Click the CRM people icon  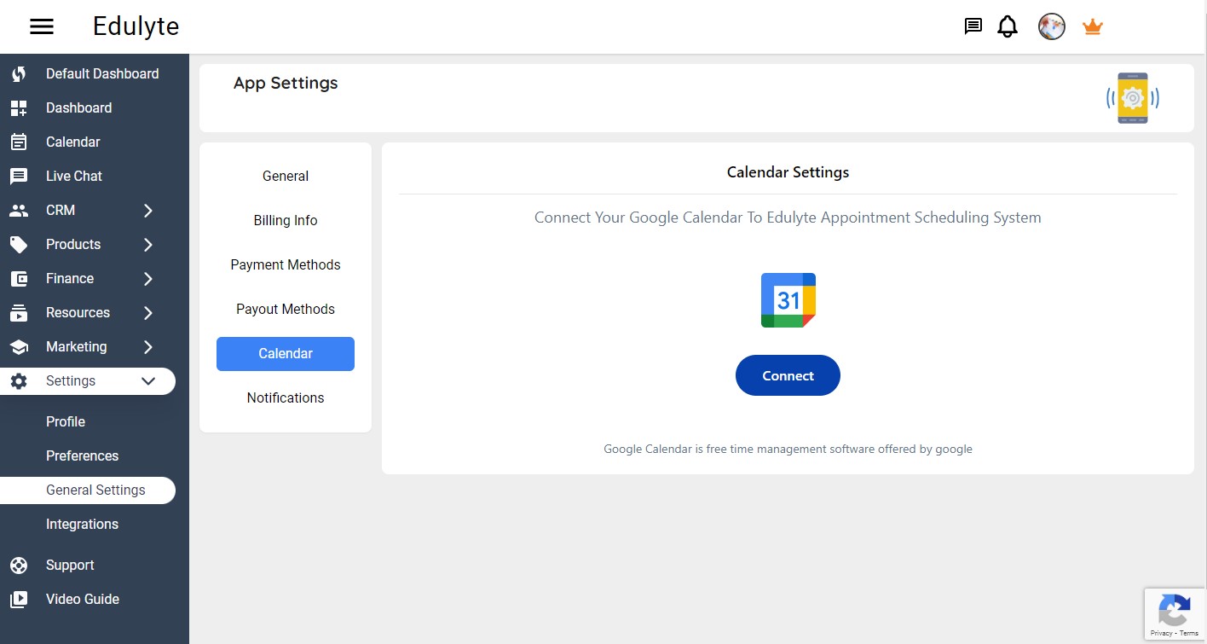click(x=19, y=211)
